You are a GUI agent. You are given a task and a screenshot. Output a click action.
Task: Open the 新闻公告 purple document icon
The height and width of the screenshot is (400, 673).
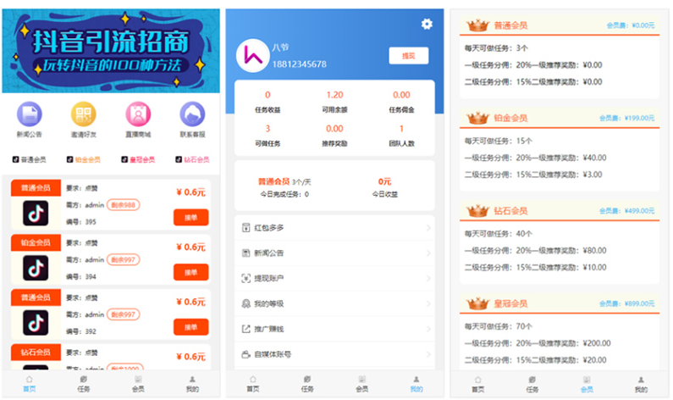pyautogui.click(x=30, y=114)
